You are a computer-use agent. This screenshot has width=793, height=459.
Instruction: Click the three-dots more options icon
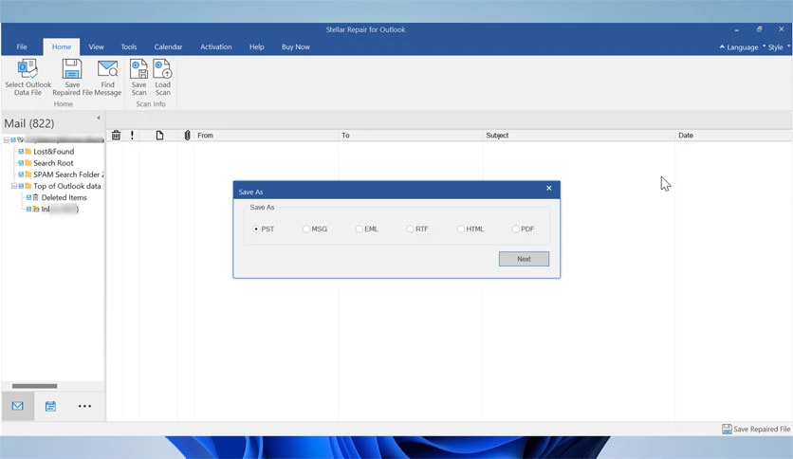pos(84,406)
